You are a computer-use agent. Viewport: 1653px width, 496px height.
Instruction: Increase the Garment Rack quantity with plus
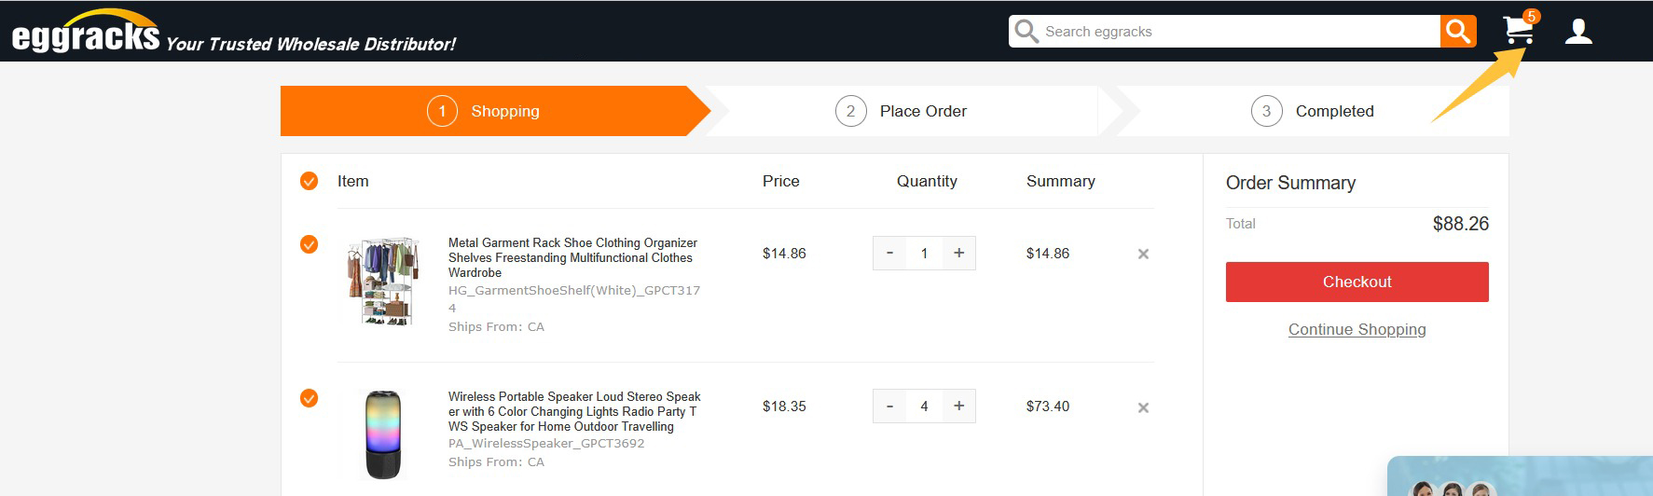tap(958, 253)
